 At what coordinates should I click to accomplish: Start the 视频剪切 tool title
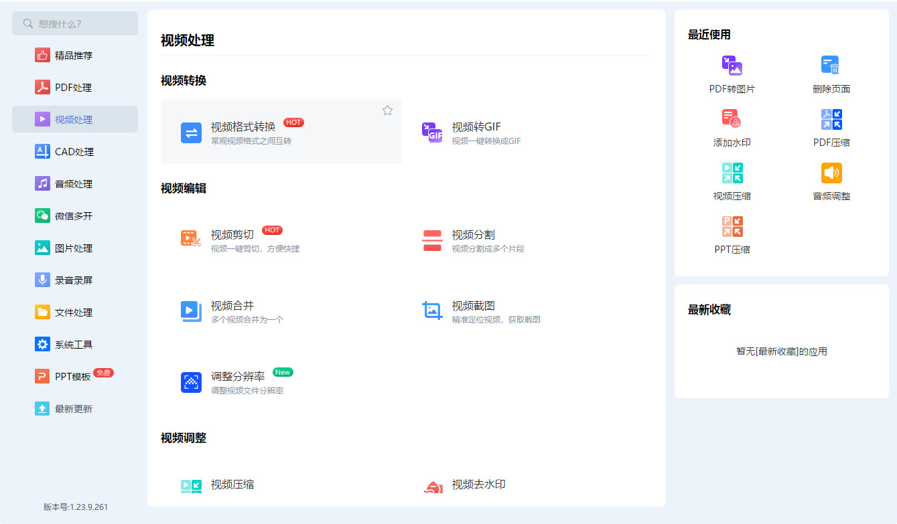pyautogui.click(x=232, y=234)
